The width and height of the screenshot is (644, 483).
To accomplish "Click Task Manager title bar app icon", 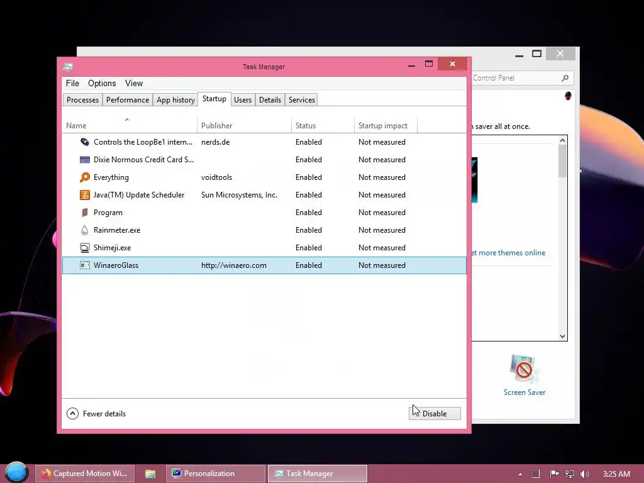I will [x=68, y=67].
